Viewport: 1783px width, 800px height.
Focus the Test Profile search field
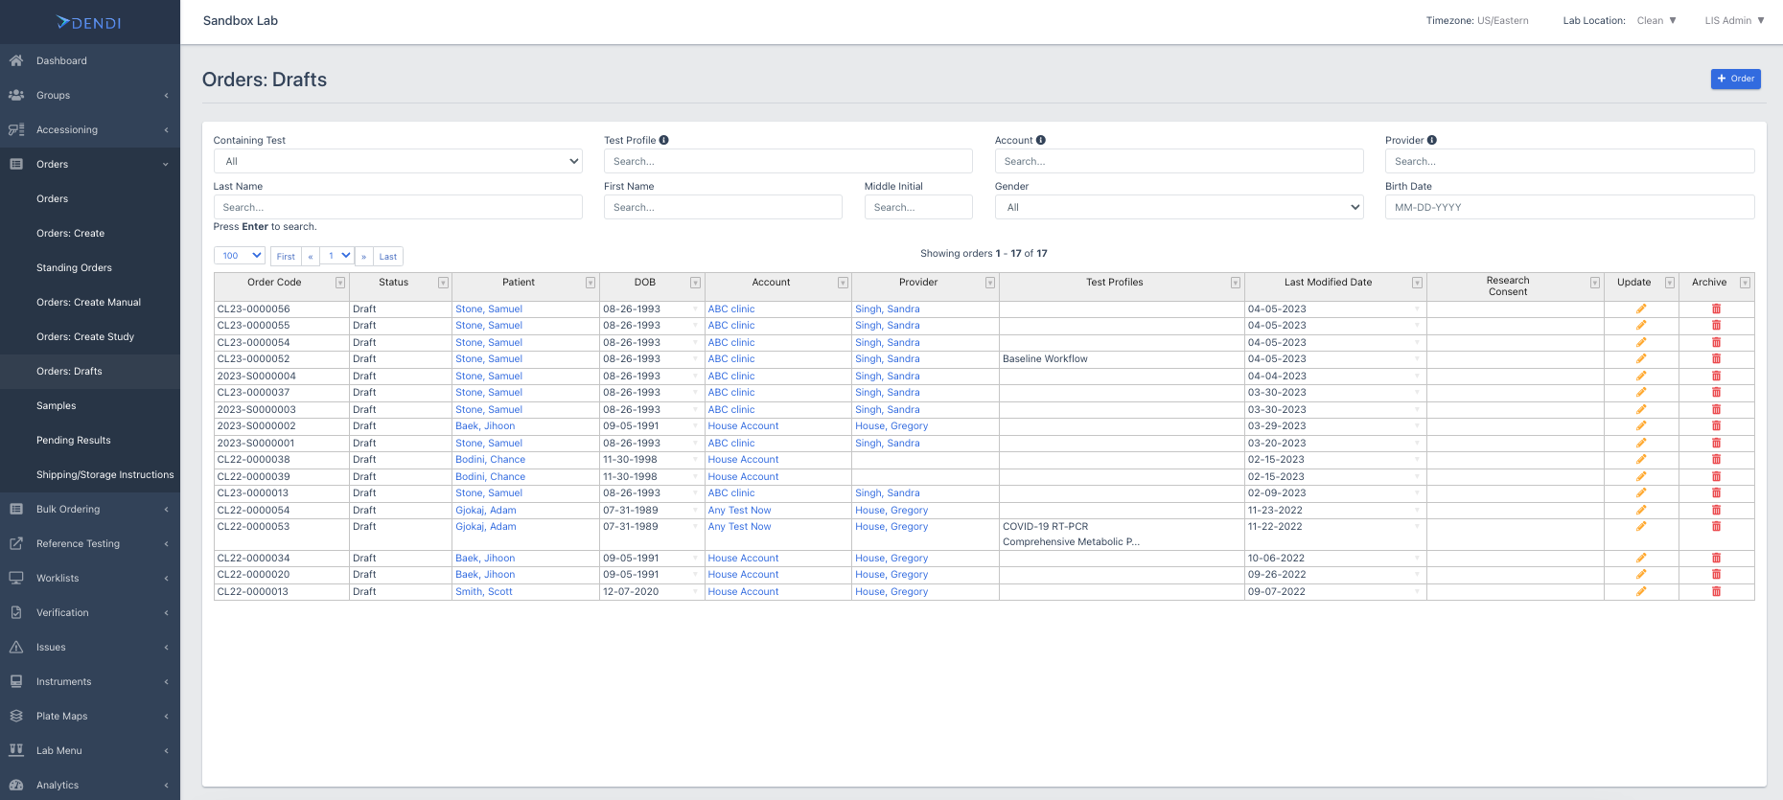pos(788,161)
